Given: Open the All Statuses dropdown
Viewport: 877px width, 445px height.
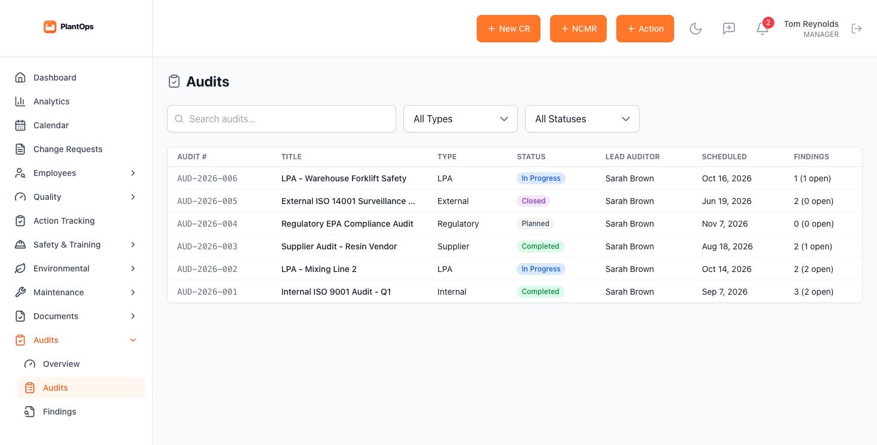Looking at the screenshot, I should click(x=582, y=119).
